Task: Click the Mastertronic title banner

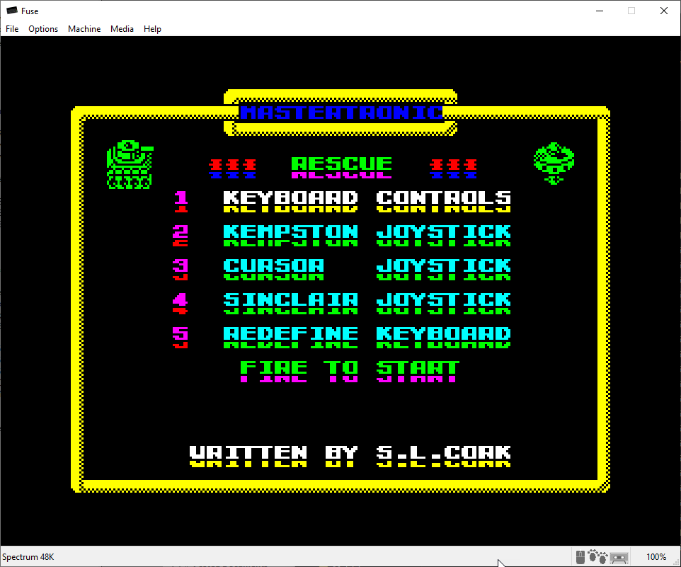Action: click(341, 113)
